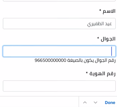
Task: Click the required asterisk beside الاسم
Action: pyautogui.click(x=100, y=10)
